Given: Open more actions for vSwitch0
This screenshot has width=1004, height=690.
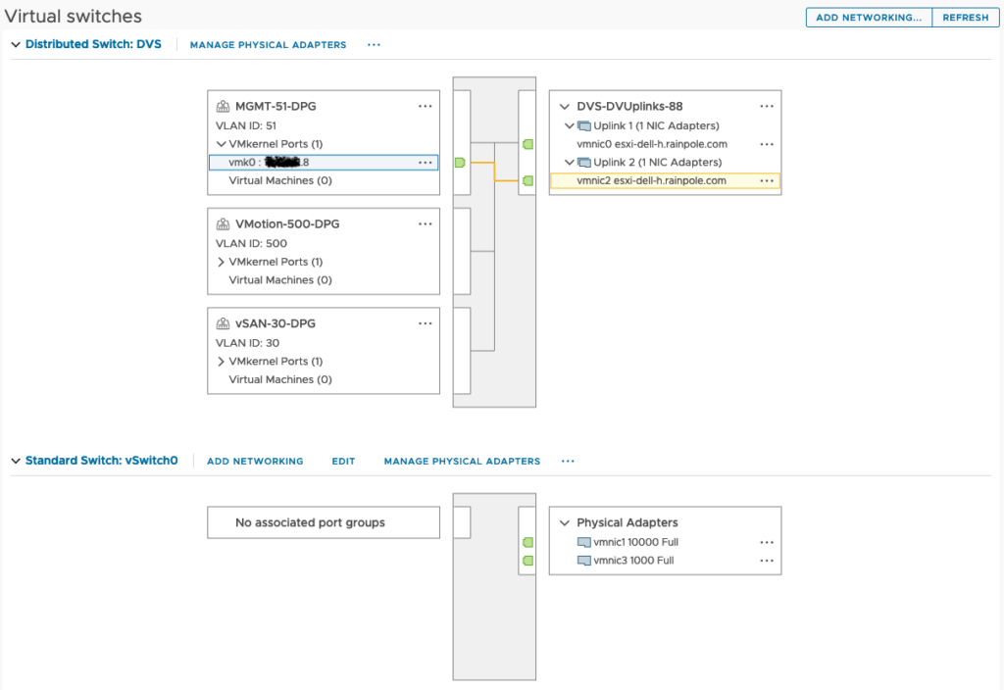Looking at the screenshot, I should click(x=567, y=461).
